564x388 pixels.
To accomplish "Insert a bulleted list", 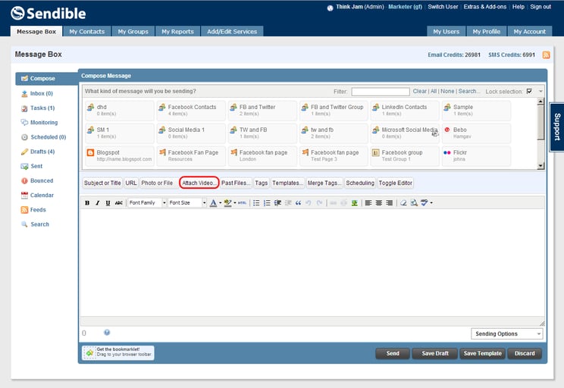I will (256, 203).
